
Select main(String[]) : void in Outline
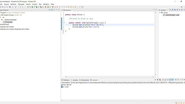tap(171, 15)
